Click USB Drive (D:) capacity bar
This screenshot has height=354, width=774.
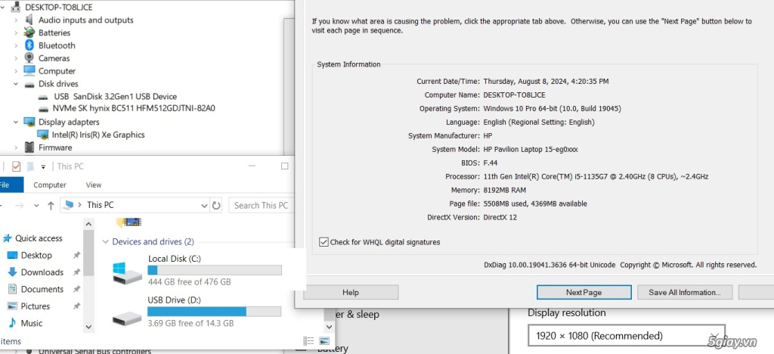(x=214, y=312)
